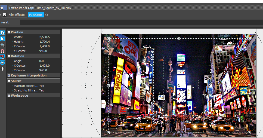Uncheck the Film Effects checkbox
The height and width of the screenshot is (138, 263).
click(5, 15)
